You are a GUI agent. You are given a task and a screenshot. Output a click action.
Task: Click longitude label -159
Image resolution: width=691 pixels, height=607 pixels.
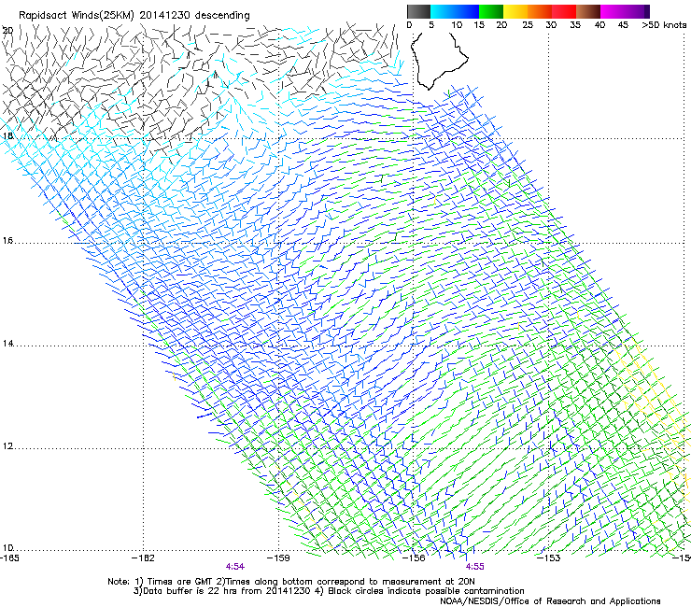(x=278, y=558)
